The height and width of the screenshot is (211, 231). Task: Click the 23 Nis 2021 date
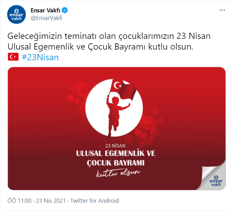pyautogui.click(x=51, y=201)
